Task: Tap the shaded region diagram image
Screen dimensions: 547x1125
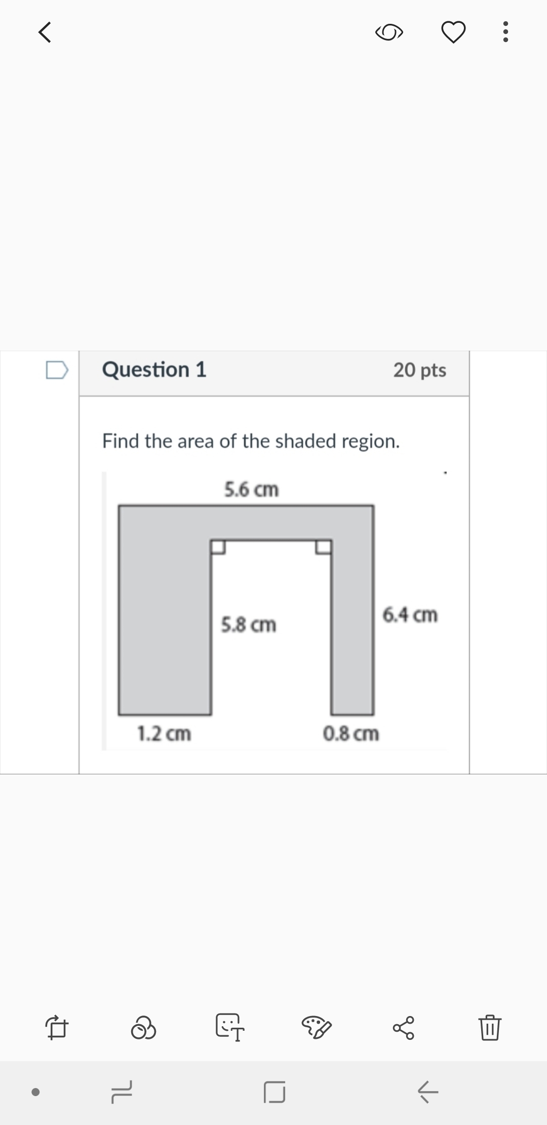Action: [273, 611]
